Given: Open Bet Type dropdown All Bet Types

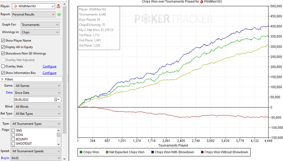Looking at the screenshot, I should (38, 114).
